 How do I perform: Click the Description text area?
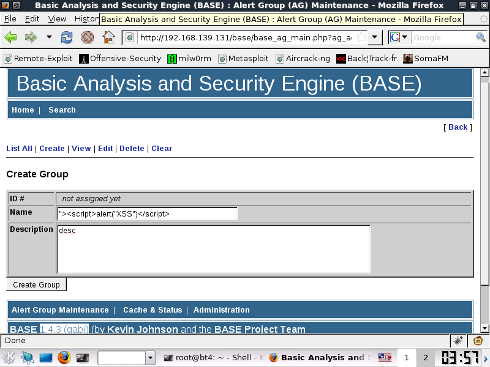pyautogui.click(x=214, y=250)
